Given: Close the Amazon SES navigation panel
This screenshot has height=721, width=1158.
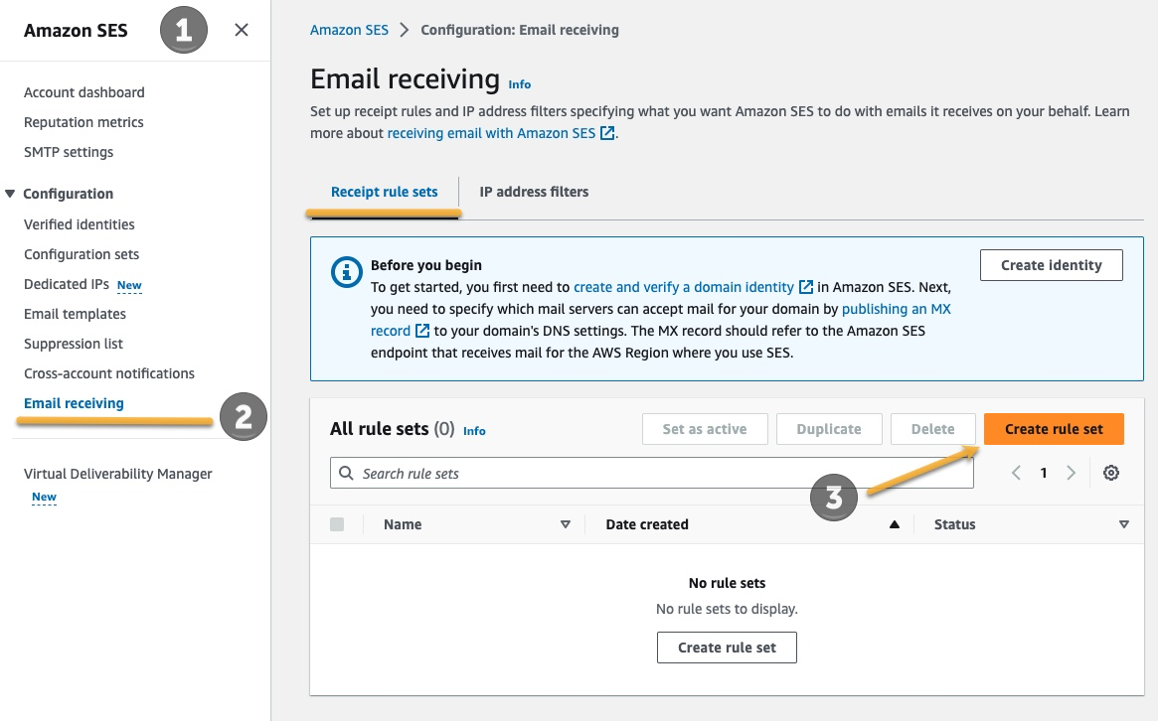Looking at the screenshot, I should coord(241,30).
